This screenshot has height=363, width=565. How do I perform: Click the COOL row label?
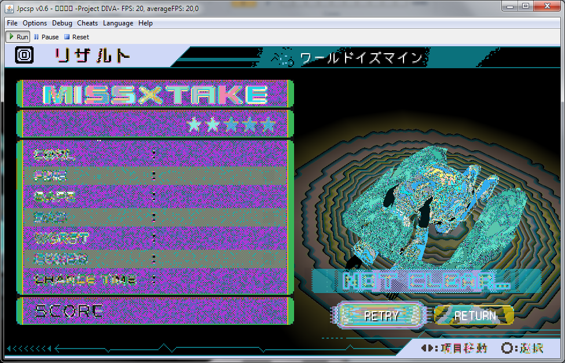[54, 155]
